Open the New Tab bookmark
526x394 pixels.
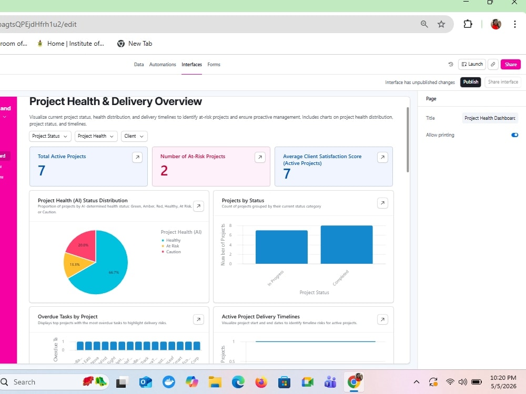tap(135, 44)
